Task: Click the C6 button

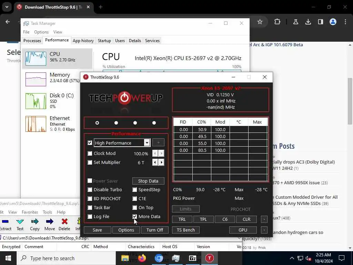Action: click(225, 219)
